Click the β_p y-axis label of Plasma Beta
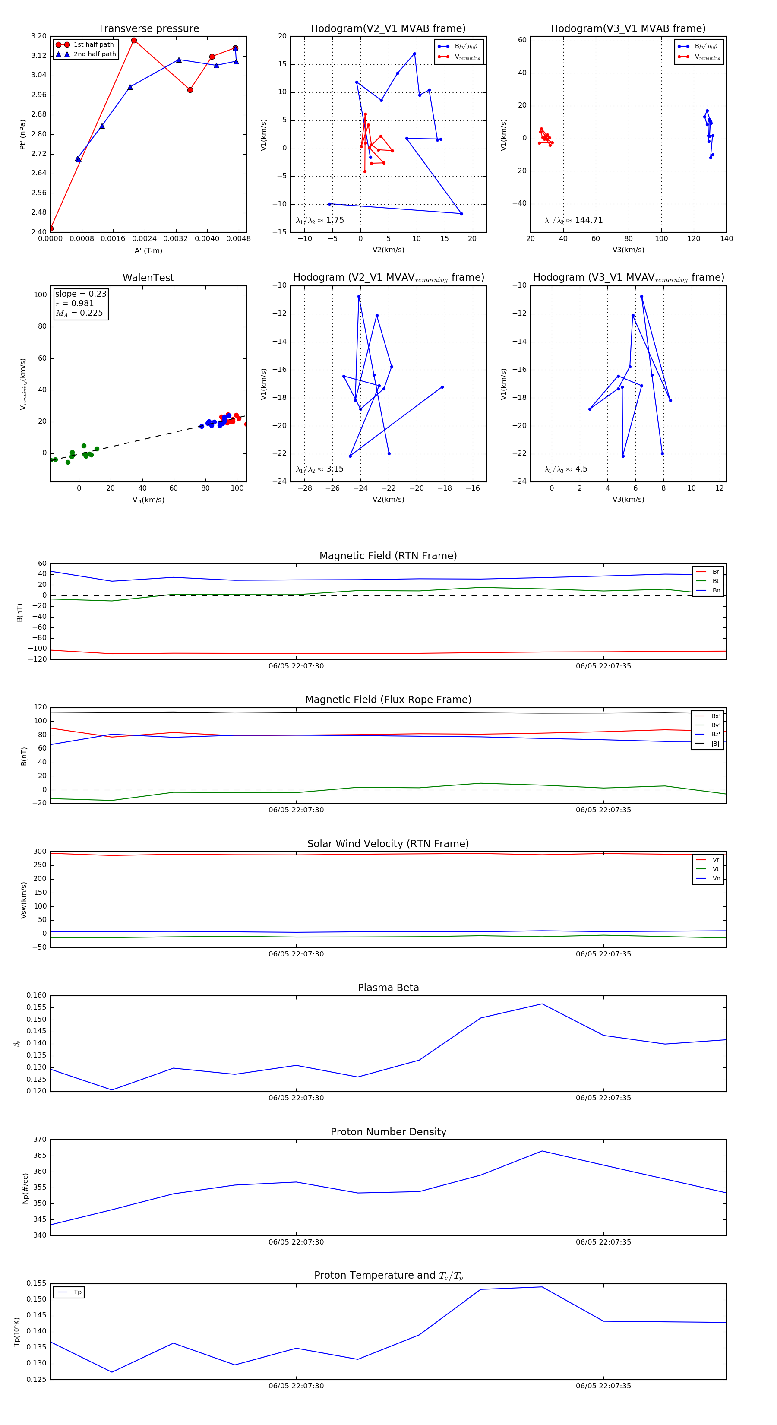 click(16, 1044)
